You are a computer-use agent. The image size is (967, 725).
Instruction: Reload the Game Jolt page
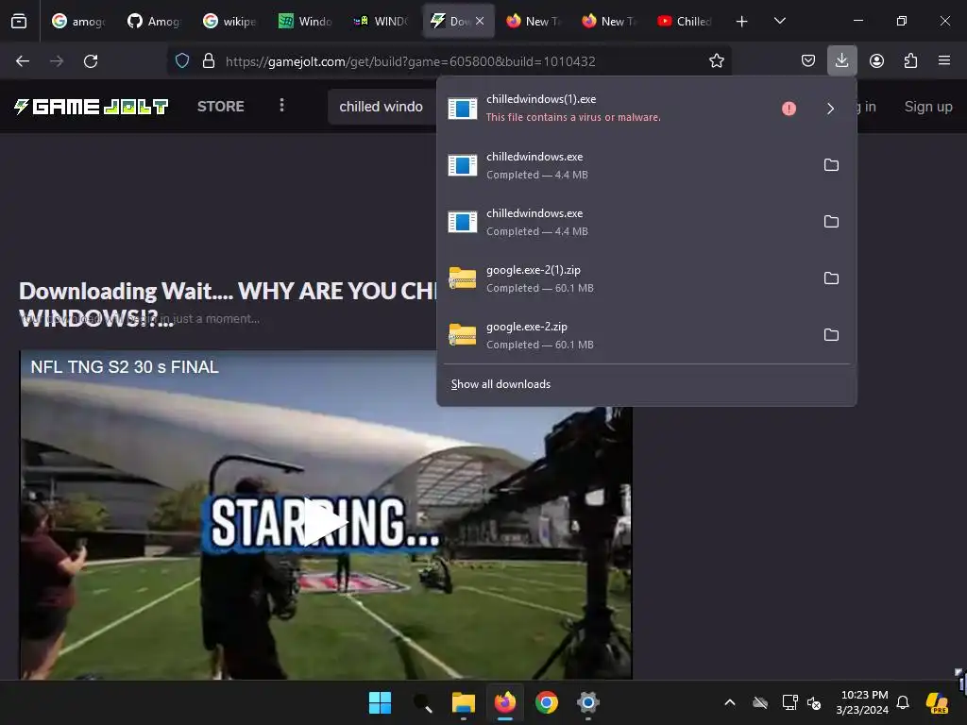(91, 61)
